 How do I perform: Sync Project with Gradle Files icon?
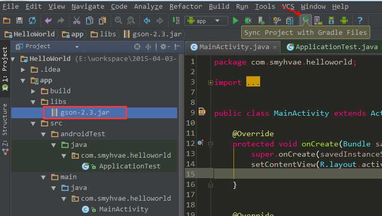[x=306, y=20]
